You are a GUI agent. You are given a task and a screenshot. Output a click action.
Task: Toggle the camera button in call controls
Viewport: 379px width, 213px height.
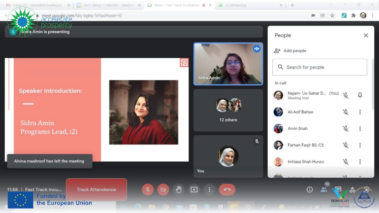(x=163, y=189)
